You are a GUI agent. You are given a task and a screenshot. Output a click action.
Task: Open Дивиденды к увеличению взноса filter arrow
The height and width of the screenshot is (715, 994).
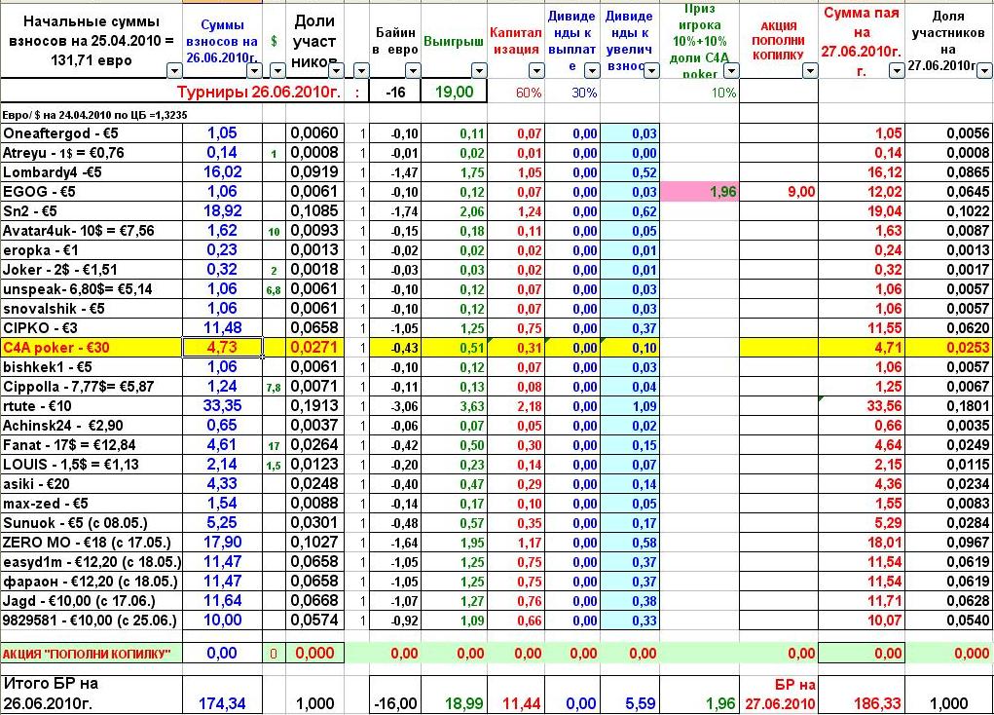pyautogui.click(x=651, y=70)
